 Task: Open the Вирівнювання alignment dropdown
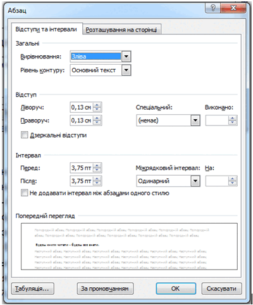(126, 56)
